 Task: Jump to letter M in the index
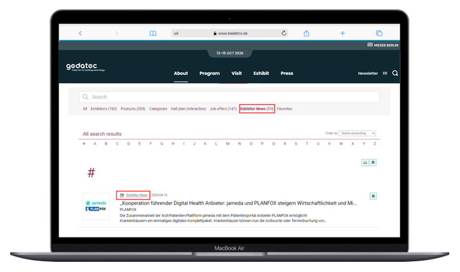coord(227,143)
